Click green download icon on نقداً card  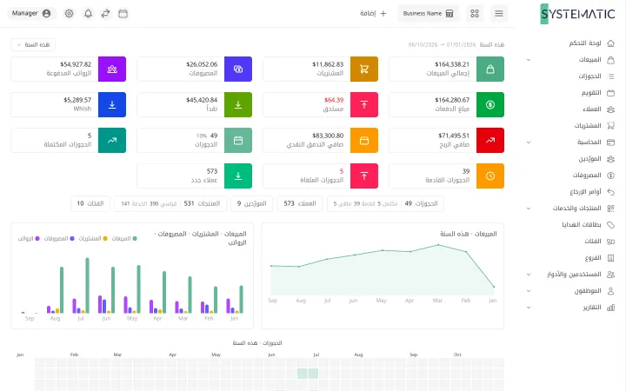(x=238, y=104)
